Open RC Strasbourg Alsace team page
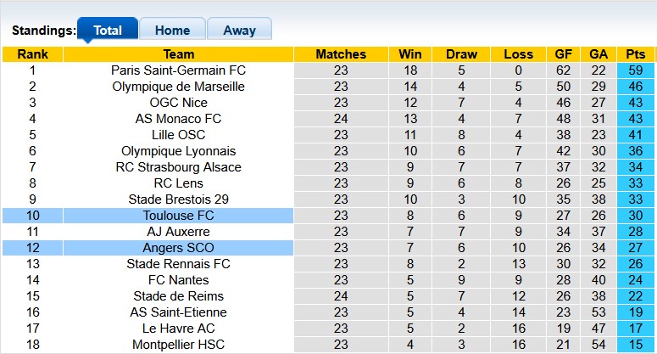 178,167
